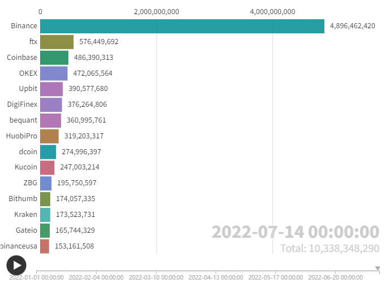The image size is (386, 283).
Task: Select the teal Binance bar
Action: click(x=182, y=26)
